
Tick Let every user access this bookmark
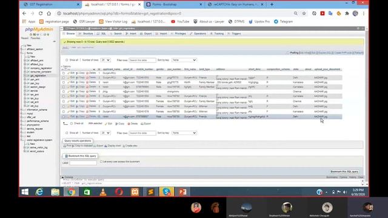coord(101,162)
